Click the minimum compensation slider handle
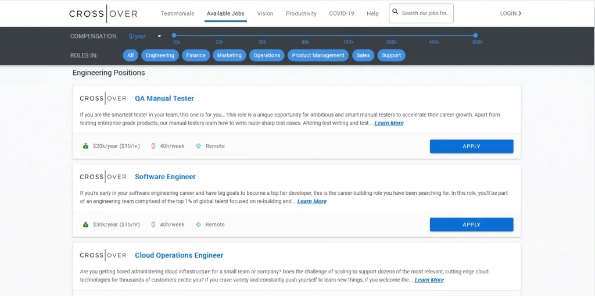Screen dimensions: 595x296 [x=174, y=35]
